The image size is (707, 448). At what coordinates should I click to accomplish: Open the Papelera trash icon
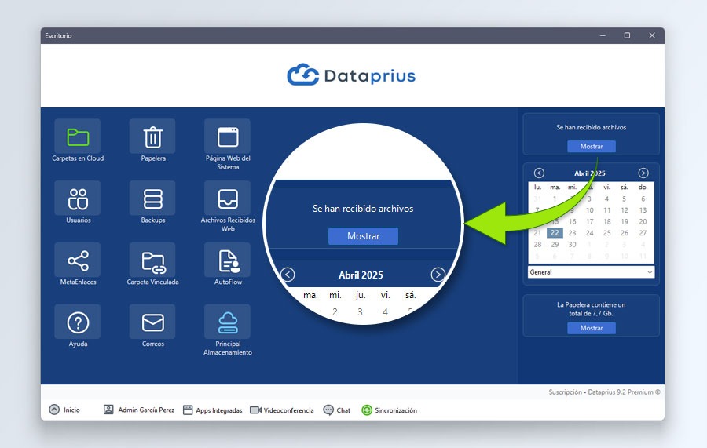pos(152,137)
